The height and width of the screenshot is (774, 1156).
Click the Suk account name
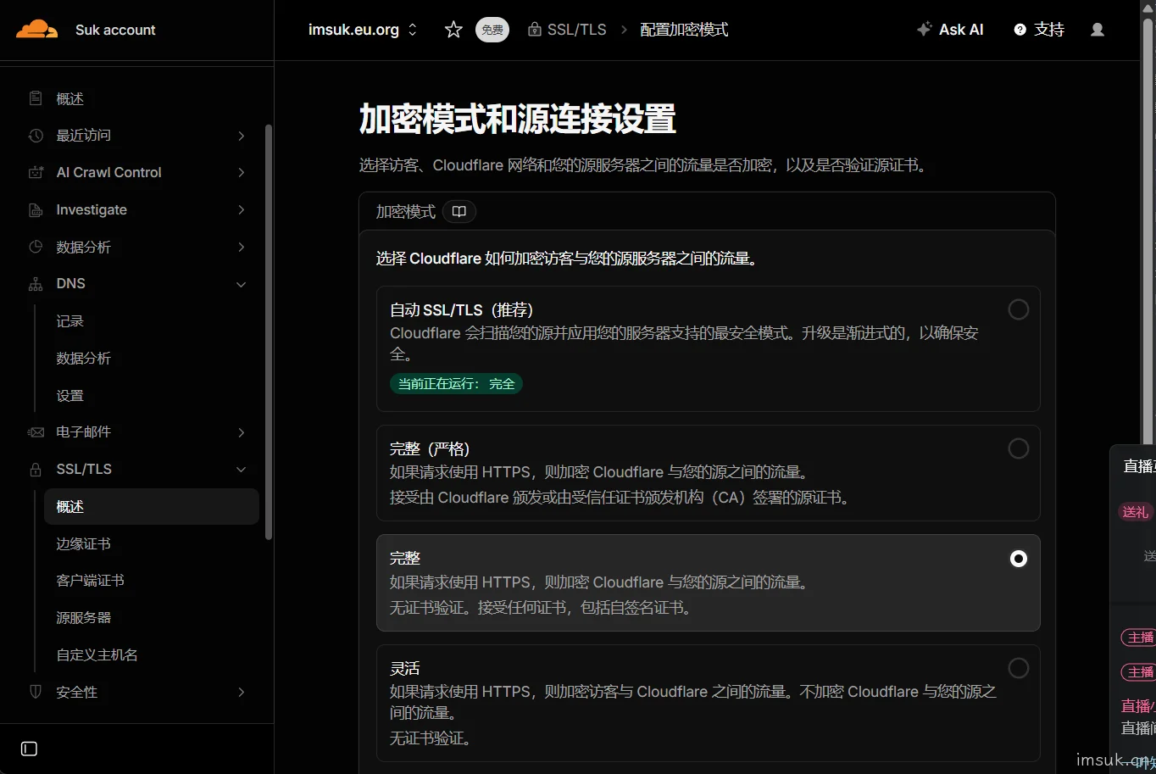click(115, 30)
